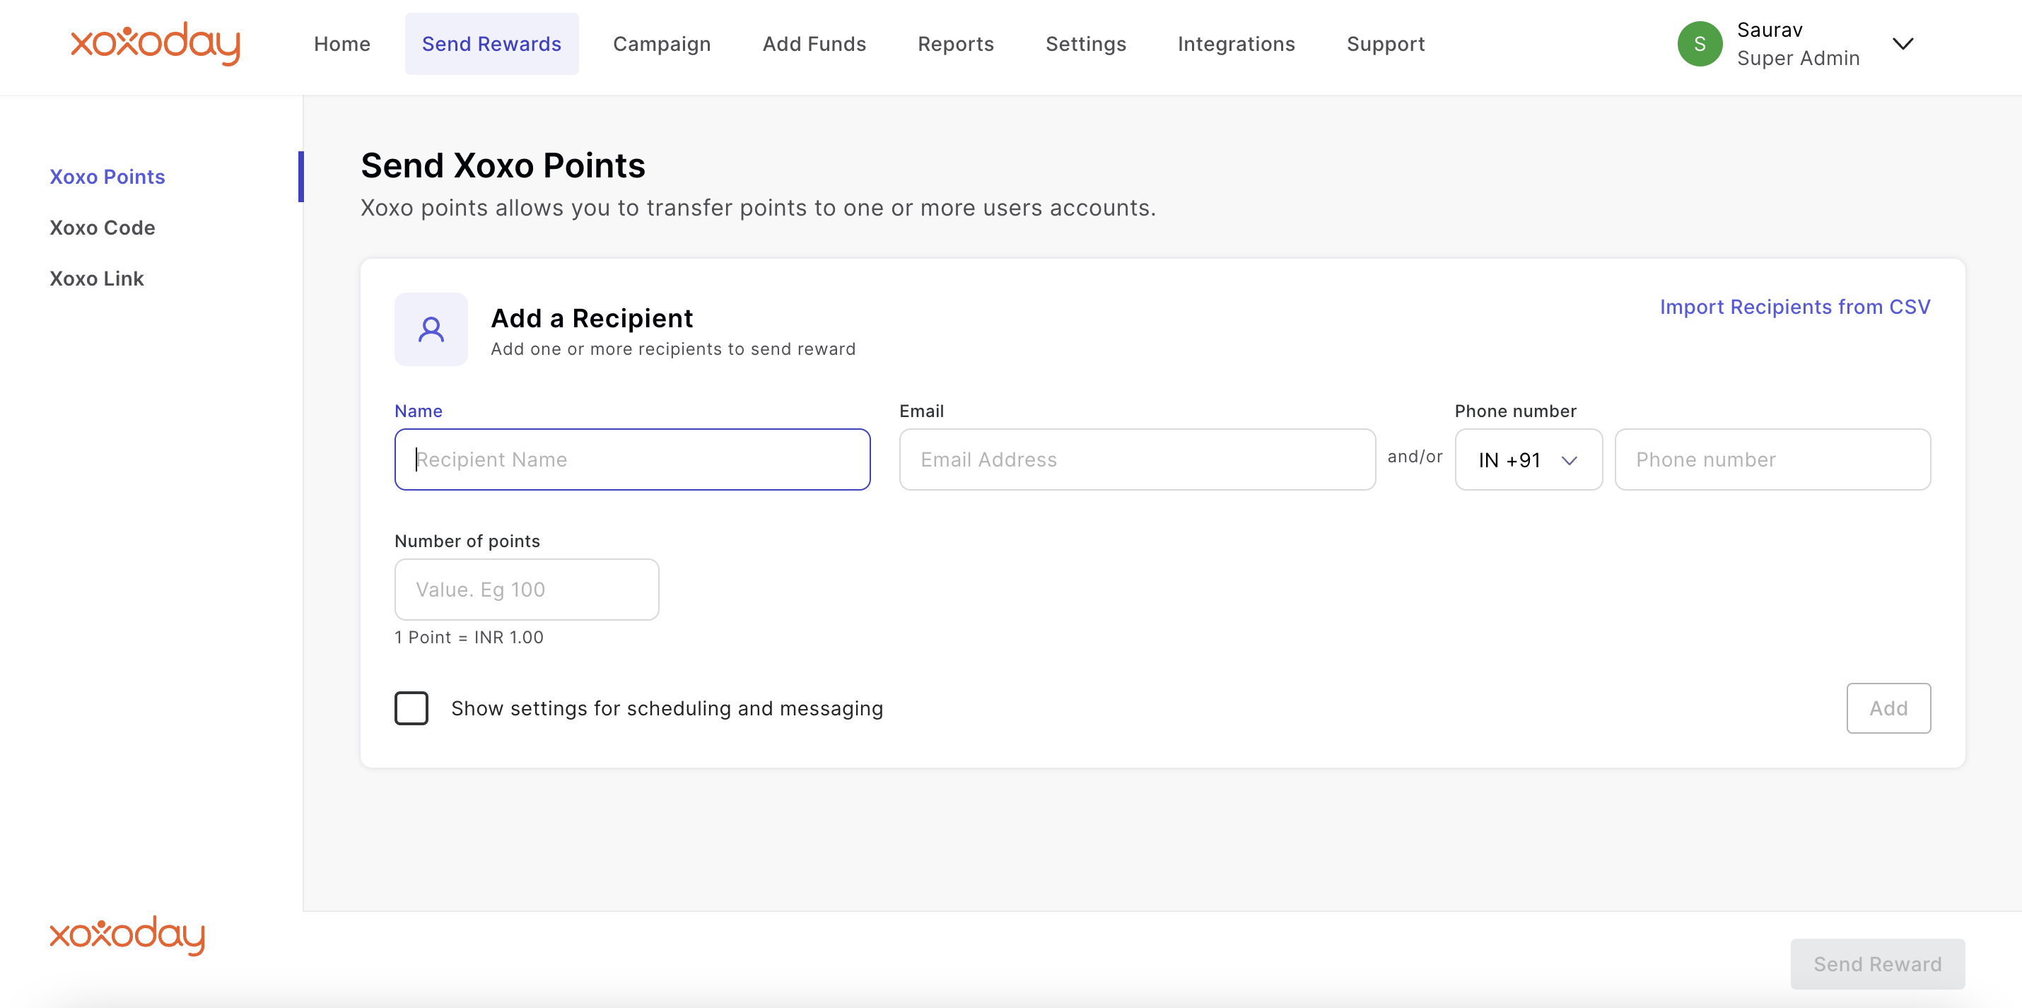
Task: Click the green S user avatar
Action: [1700, 44]
